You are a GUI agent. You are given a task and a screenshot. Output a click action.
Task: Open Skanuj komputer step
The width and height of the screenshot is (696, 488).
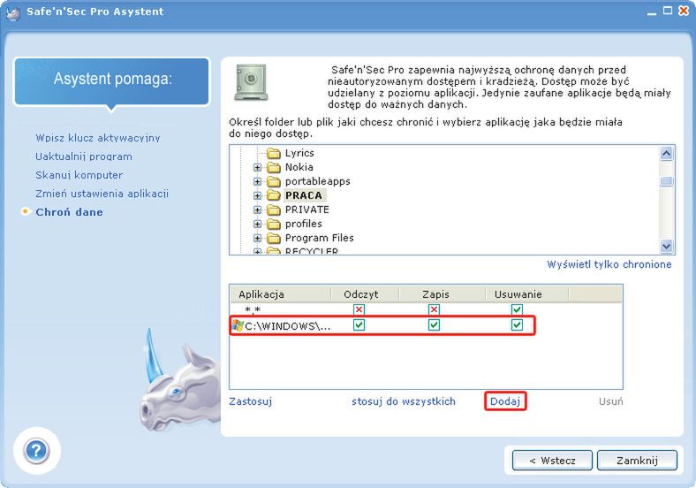(79, 175)
